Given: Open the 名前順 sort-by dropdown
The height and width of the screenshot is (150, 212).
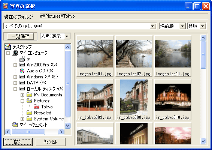Looking at the screenshot, I should (182, 26).
